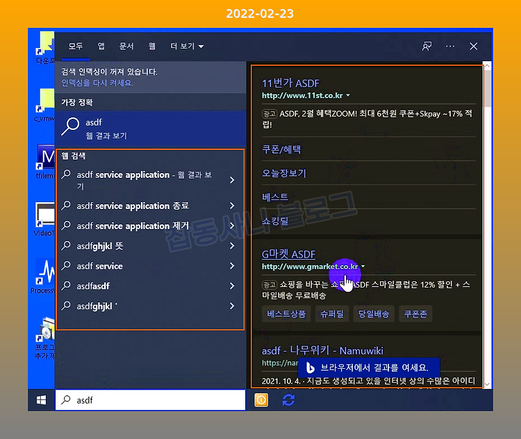Open the asdf - 나무위키 - Namuwiki result
Screen dimensions: 521x439
322,351
